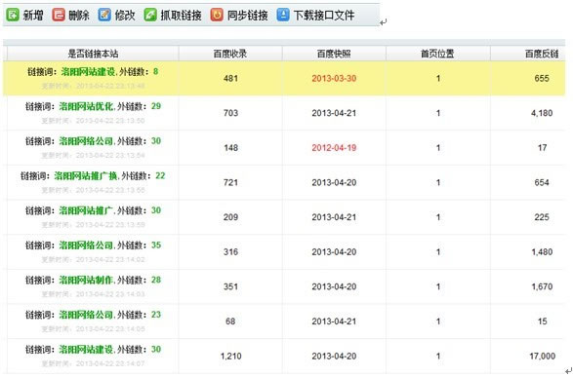This screenshot has width=573, height=377.
Task: Click the 外链数 value 22
Action: point(160,175)
